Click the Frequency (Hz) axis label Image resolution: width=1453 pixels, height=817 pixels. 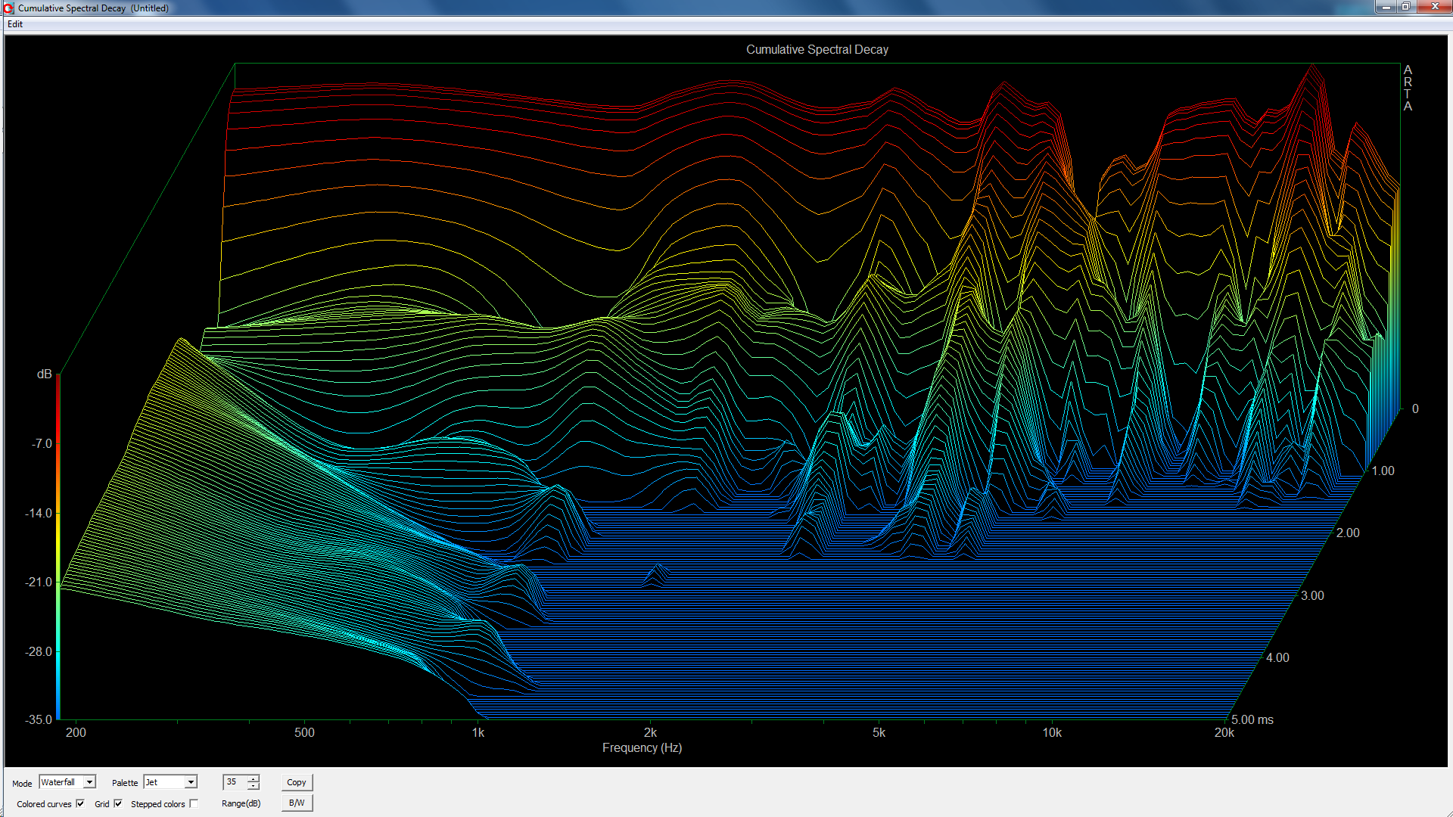(642, 747)
